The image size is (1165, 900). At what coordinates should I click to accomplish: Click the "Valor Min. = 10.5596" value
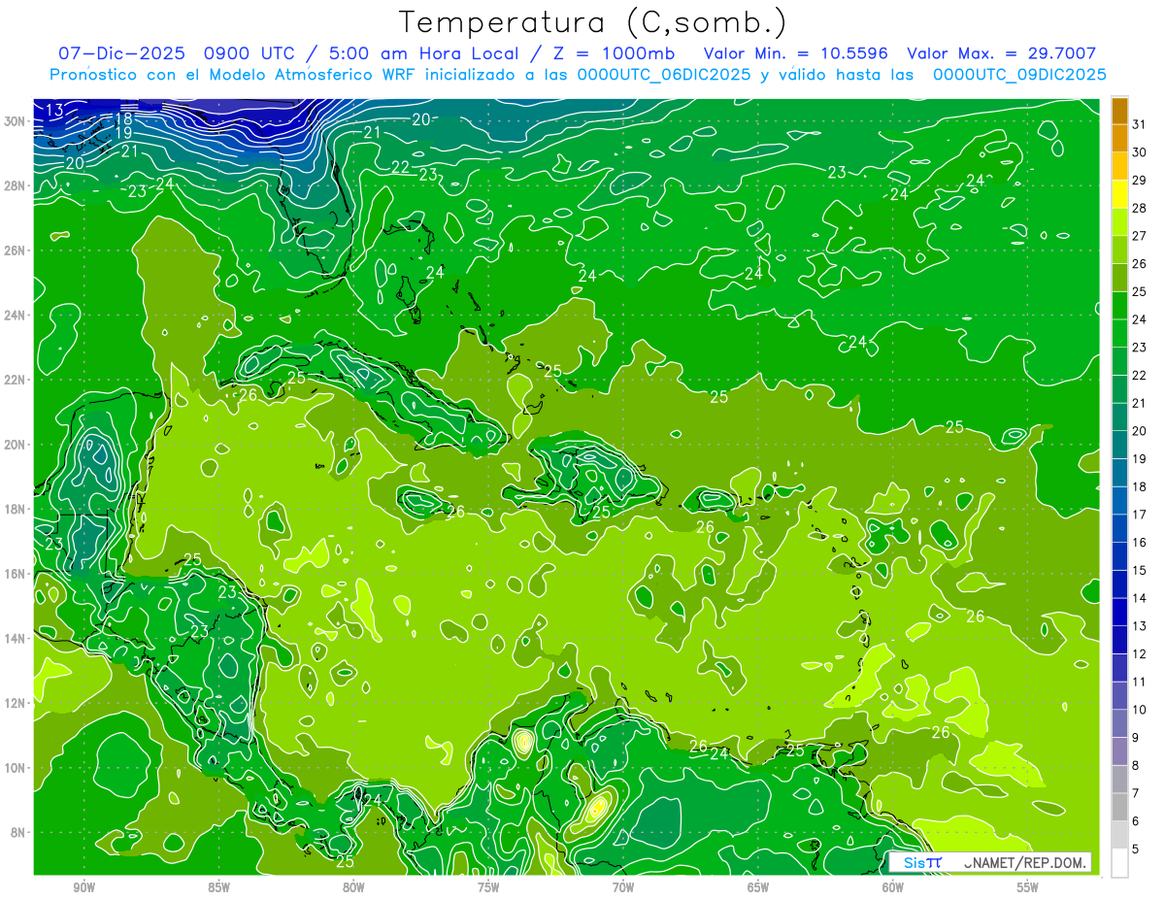point(797,54)
